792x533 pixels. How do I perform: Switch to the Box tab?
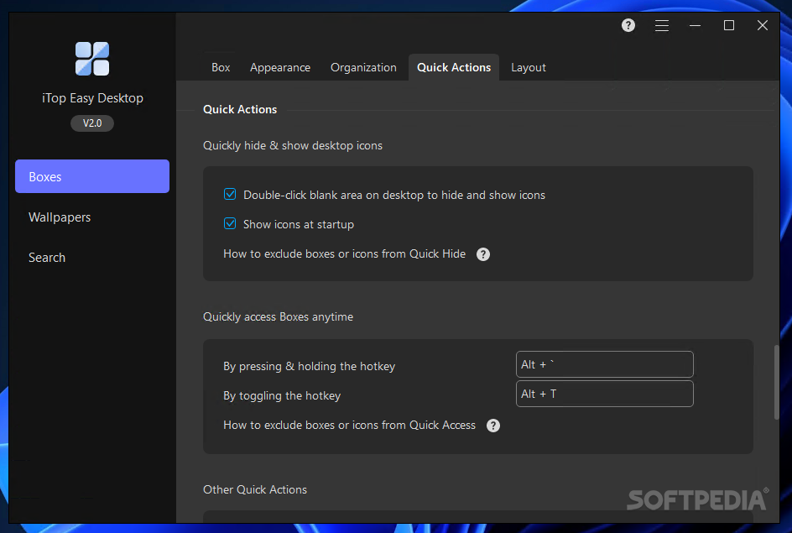click(221, 67)
